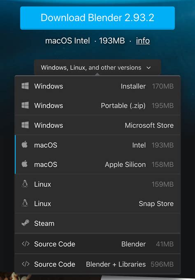
Task: Click the 158MB size text
Action: click(x=162, y=165)
